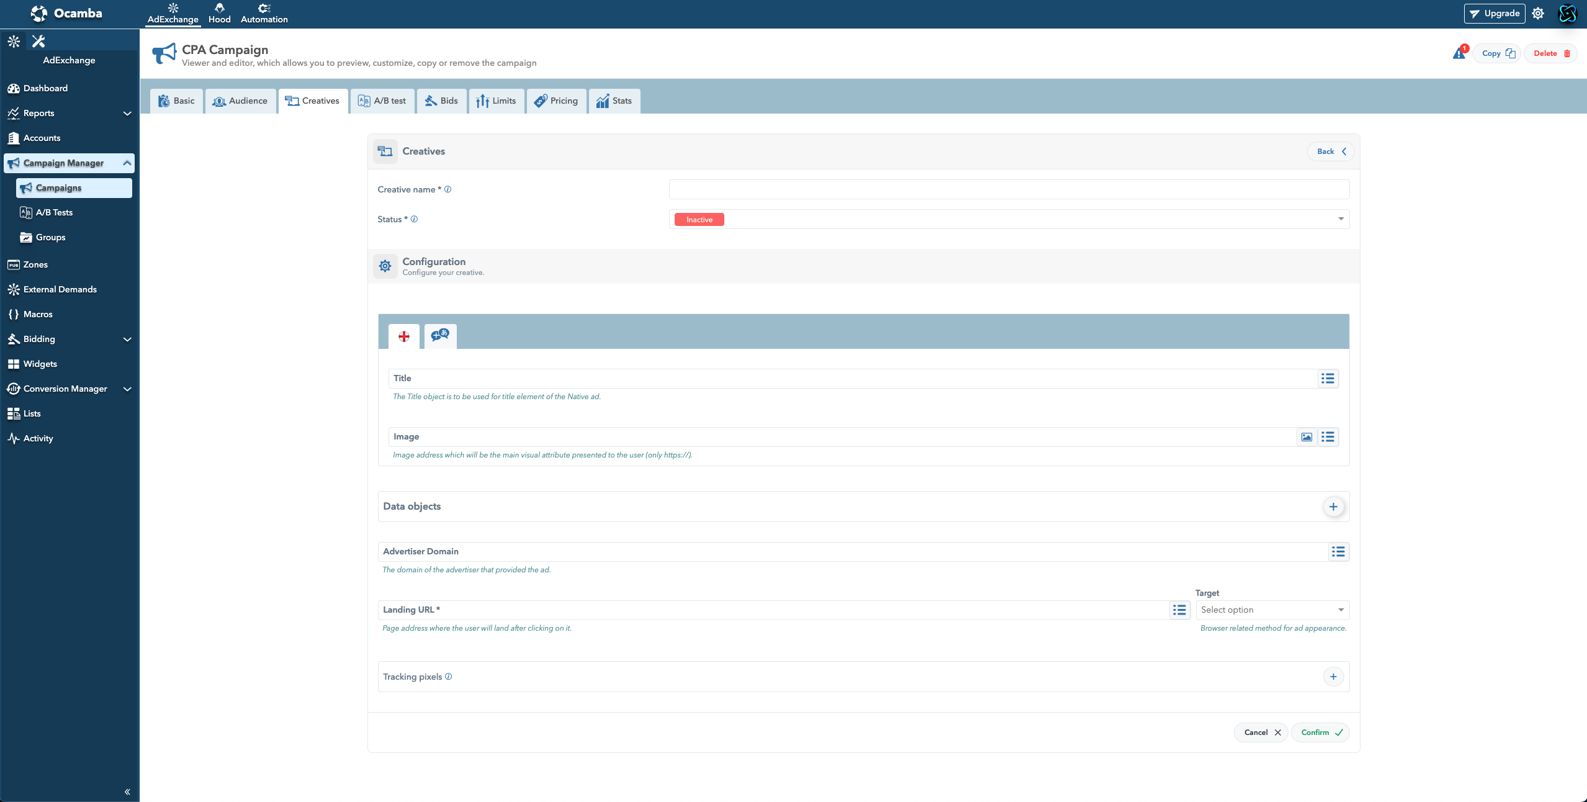Collapse the sidebar with double-chevron

tap(127, 791)
